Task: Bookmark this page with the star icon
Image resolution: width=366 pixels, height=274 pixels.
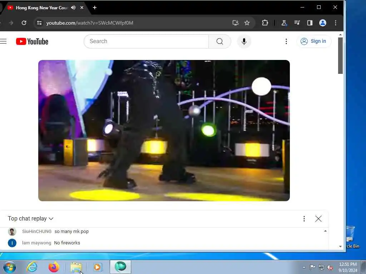Action: coord(247,23)
